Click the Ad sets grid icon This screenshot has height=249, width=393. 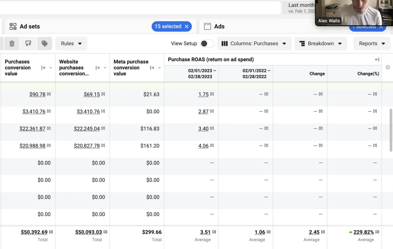pyautogui.click(x=13, y=27)
